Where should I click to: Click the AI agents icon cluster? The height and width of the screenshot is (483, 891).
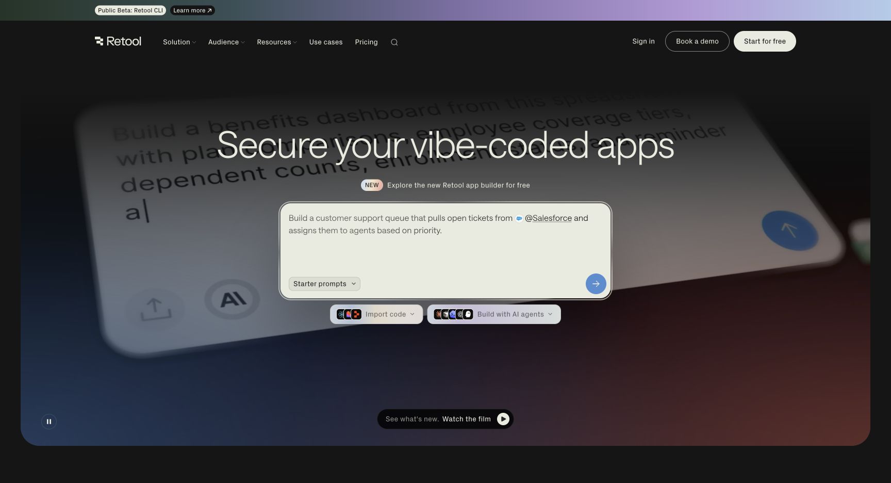(453, 314)
